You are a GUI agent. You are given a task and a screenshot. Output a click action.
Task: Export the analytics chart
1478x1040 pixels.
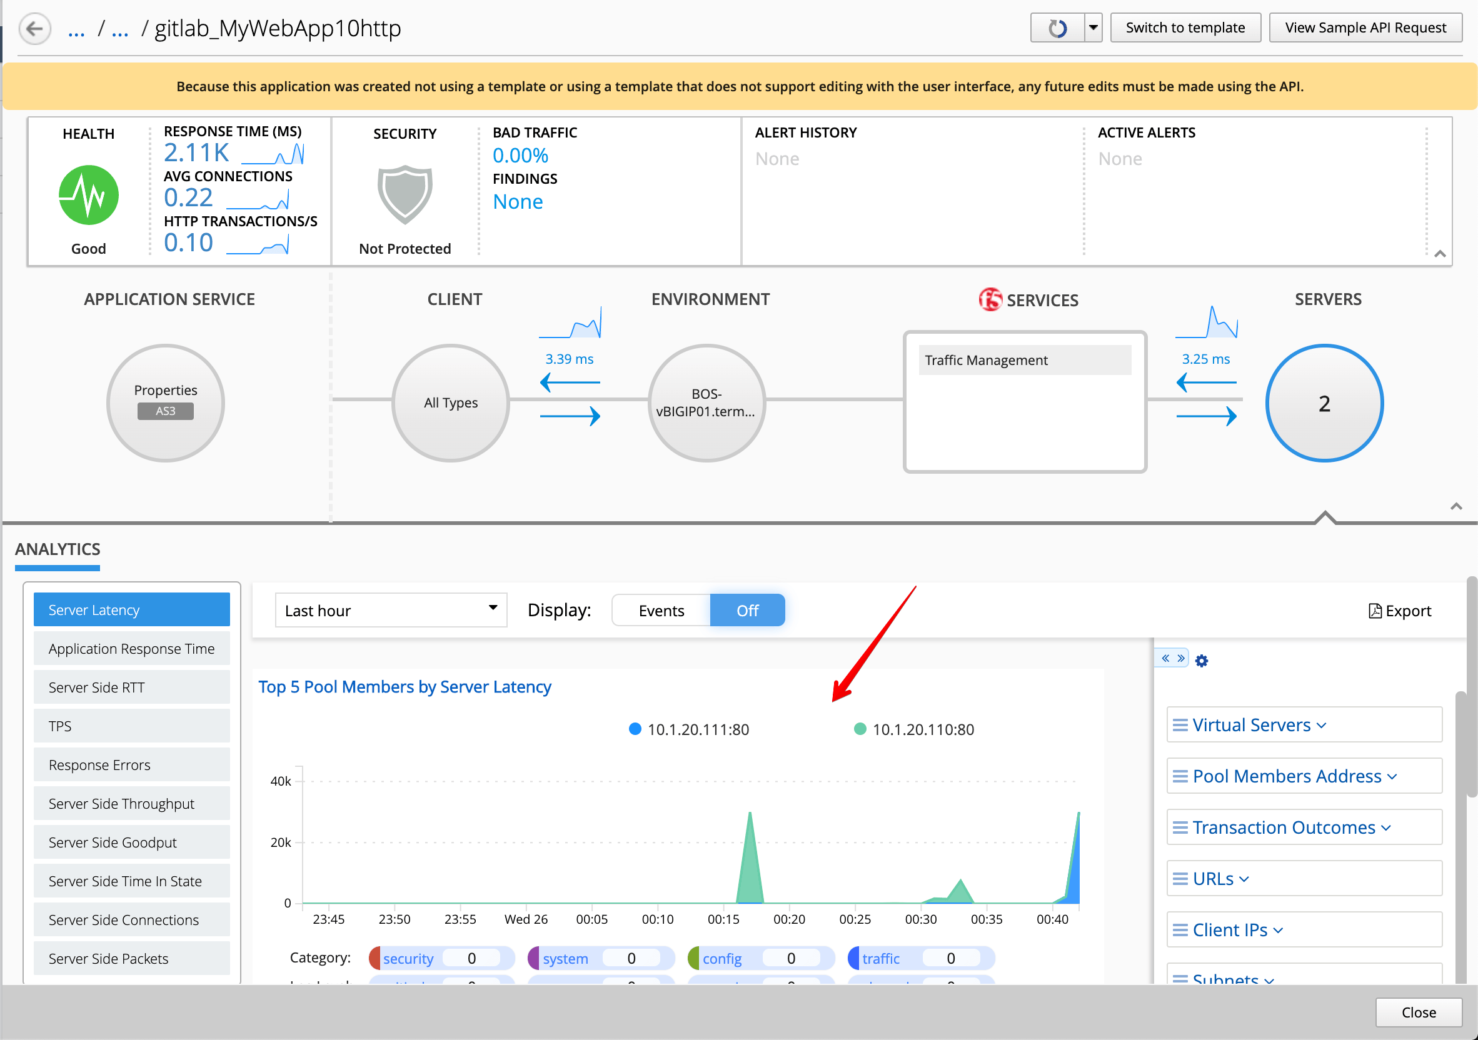[x=1399, y=611]
